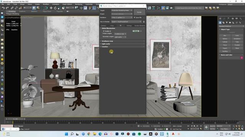Open the Windows Start menu
The height and width of the screenshot is (137, 245).
pyautogui.click(x=66, y=134)
